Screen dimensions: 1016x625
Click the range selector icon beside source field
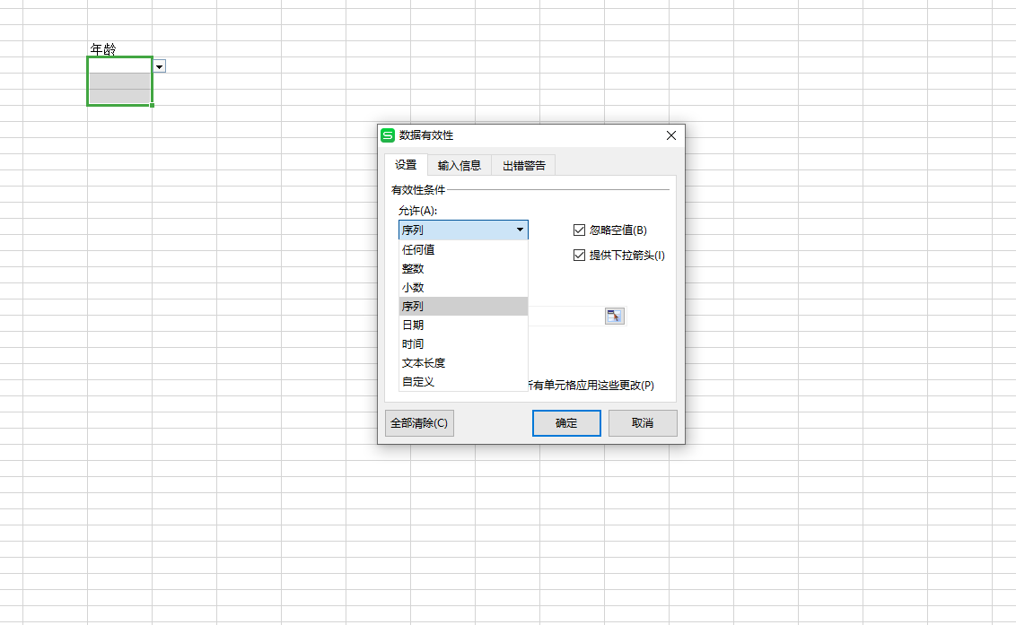(614, 316)
